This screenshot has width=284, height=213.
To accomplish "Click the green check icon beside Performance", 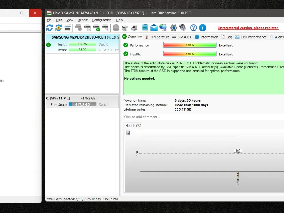I will pyautogui.click(x=126, y=45).
